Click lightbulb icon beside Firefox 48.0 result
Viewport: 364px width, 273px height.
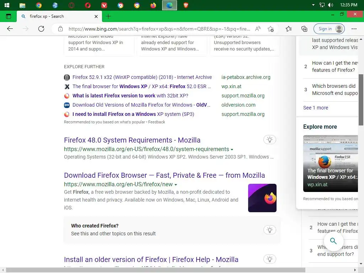pos(269,140)
